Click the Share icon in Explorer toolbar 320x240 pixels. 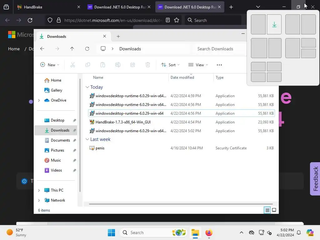(x=132, y=65)
